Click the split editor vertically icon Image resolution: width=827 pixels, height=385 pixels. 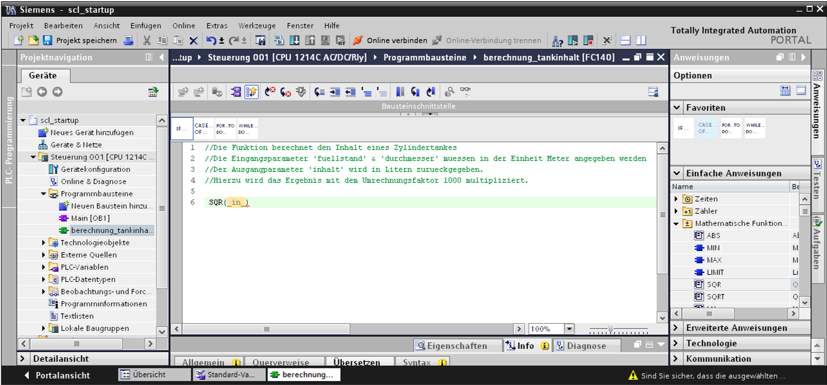pos(640,41)
